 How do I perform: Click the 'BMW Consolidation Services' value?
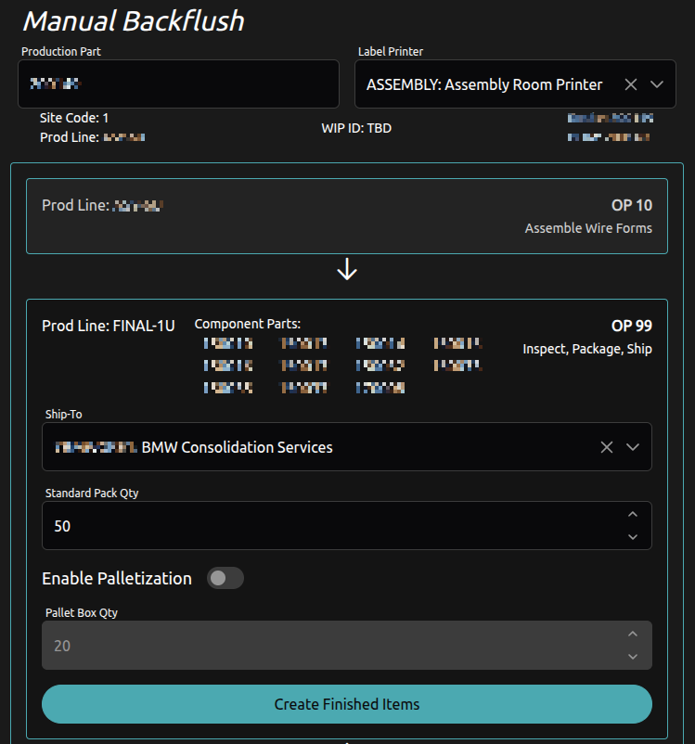(x=237, y=447)
